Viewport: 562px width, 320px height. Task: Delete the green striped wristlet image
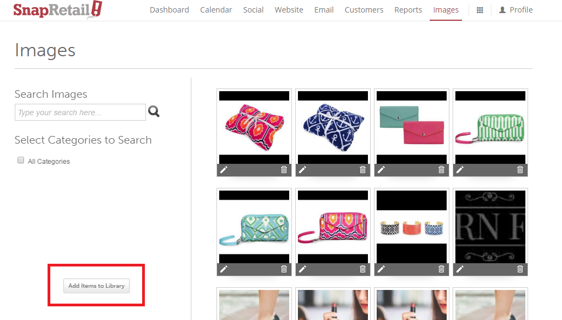[520, 170]
